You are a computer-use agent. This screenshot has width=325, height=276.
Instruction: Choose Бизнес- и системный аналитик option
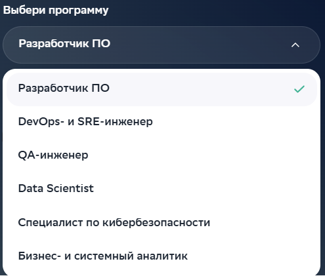[162, 256]
